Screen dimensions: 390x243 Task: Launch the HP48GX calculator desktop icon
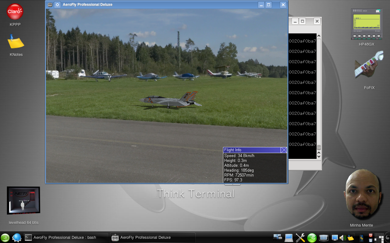click(x=366, y=24)
